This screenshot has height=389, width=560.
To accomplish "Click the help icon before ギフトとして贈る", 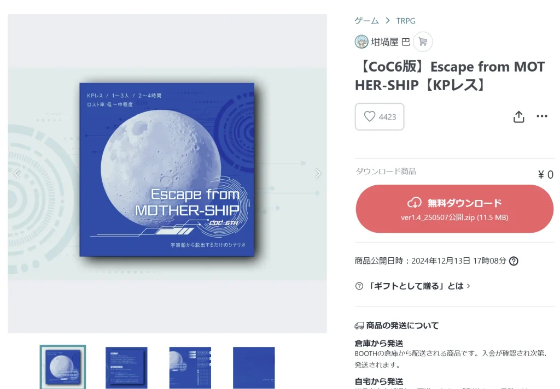I will 359,286.
